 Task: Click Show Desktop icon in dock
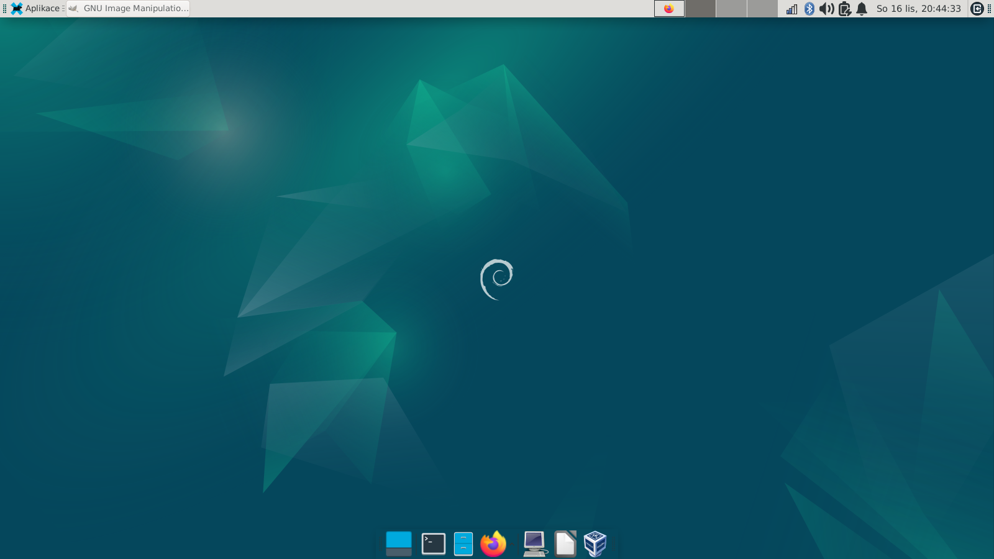pos(399,543)
